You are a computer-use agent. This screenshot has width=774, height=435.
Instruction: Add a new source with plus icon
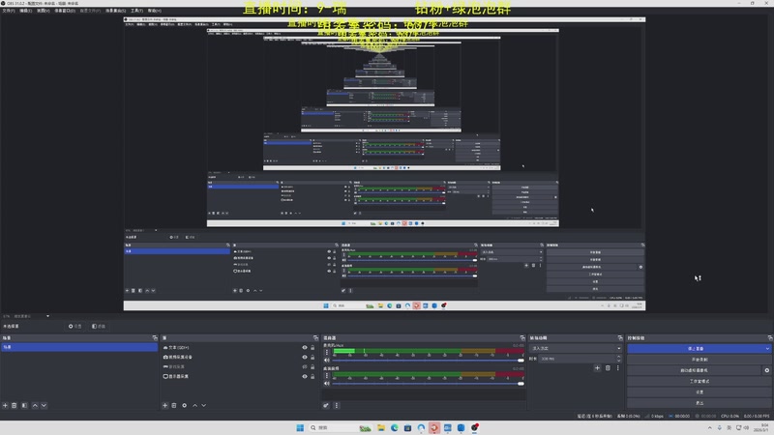[164, 405]
